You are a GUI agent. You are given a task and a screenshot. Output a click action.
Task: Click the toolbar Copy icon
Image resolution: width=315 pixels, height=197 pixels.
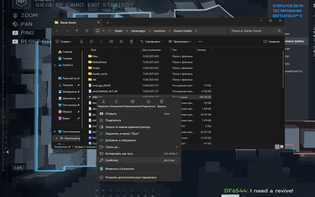coord(91,42)
